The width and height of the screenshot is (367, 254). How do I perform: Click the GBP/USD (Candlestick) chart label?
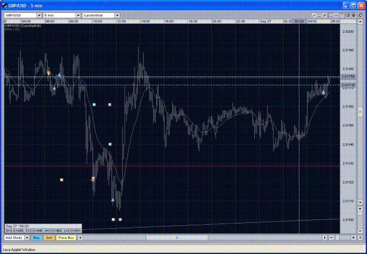(23, 26)
